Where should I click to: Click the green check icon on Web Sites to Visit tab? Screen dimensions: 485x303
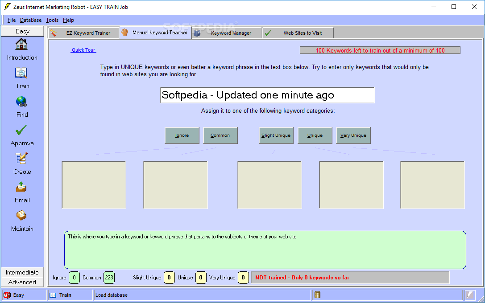[x=268, y=33]
